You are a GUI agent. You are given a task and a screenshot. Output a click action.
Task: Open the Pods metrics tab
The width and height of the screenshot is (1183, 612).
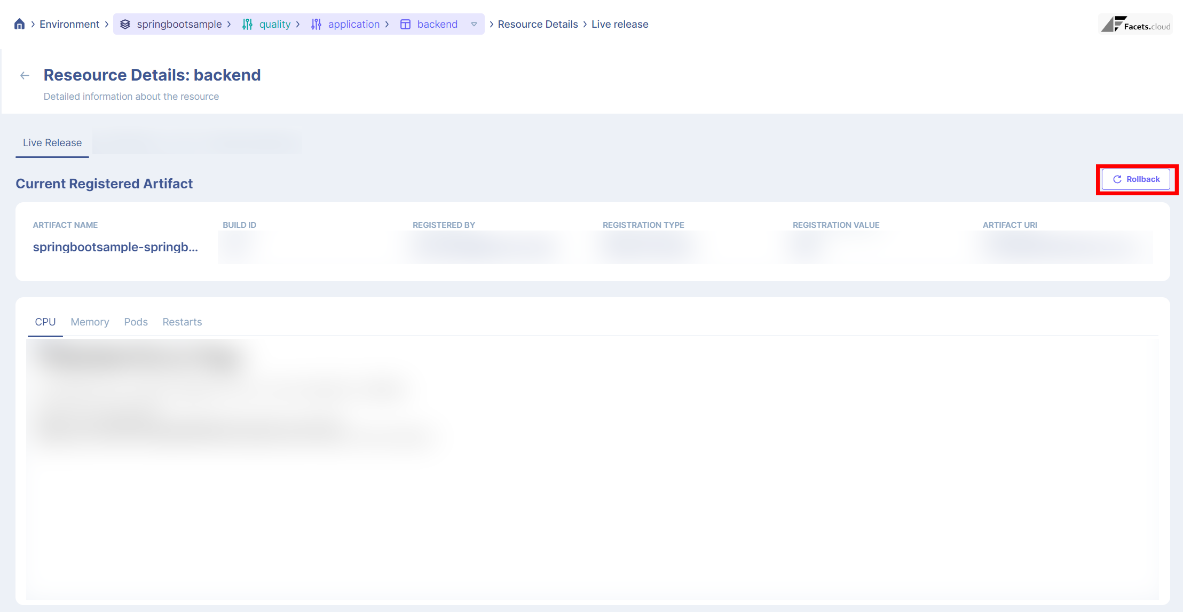[136, 322]
